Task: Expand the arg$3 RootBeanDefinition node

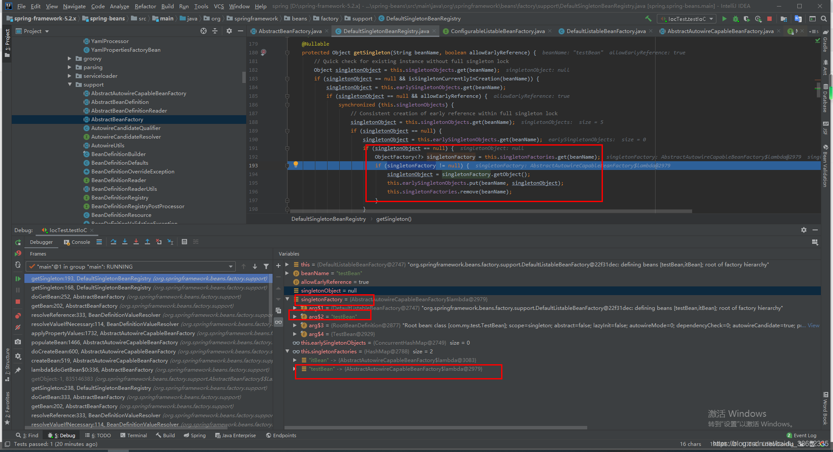Action: tap(295, 325)
